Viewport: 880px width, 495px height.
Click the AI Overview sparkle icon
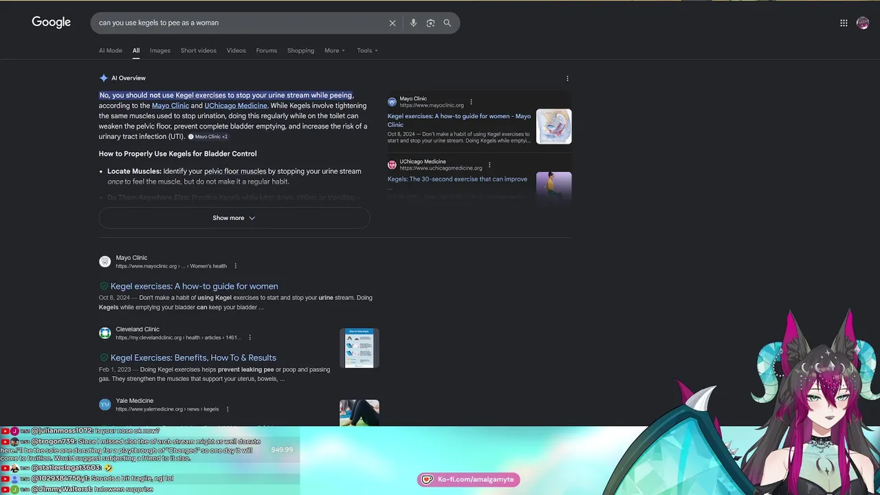click(x=103, y=78)
